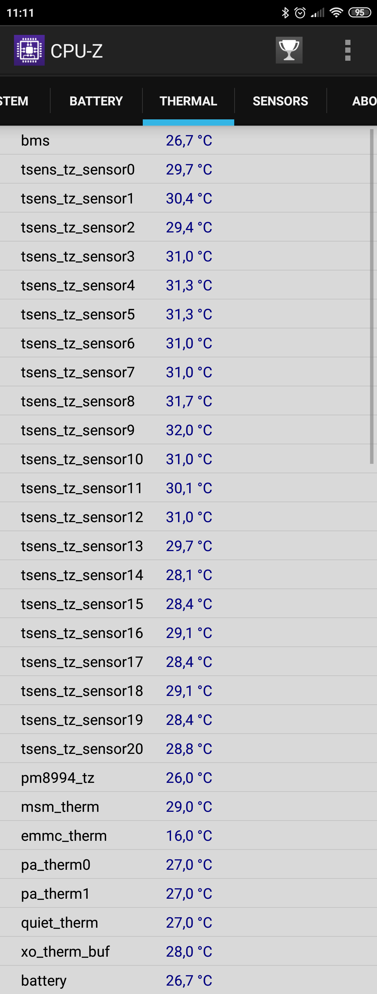Click the vertical scrollbar on thermal list
This screenshot has height=994, width=377.
[x=371, y=296]
